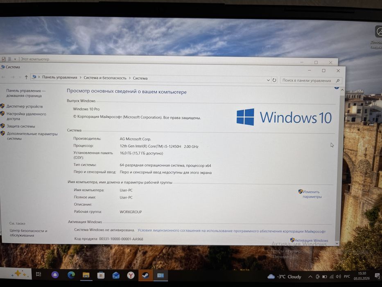
Task: Open Дополнительные параметры системы
Action: [32, 136]
